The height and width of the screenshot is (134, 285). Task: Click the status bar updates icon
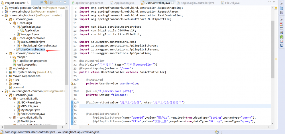pos(217,132)
